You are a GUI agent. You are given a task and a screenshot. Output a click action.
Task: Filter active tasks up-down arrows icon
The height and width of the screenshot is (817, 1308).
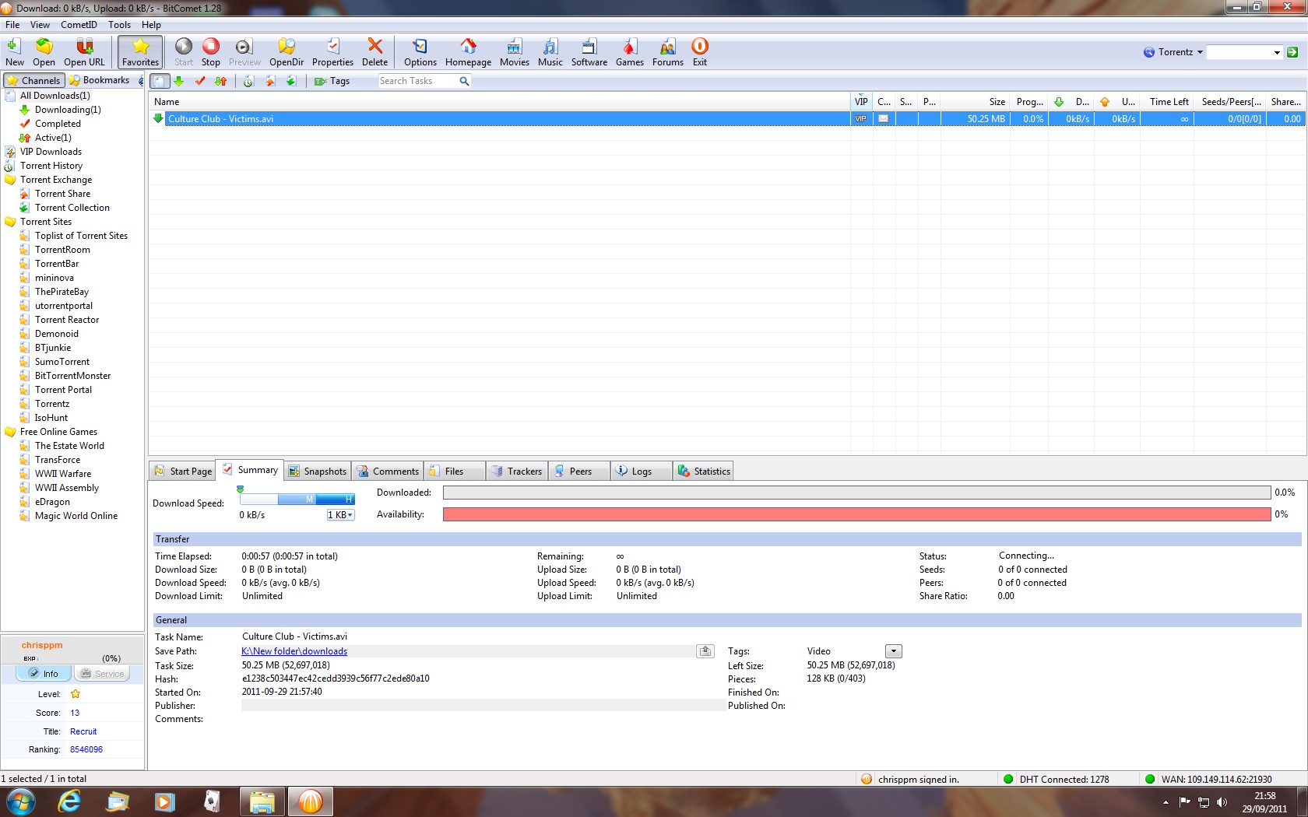coord(221,81)
